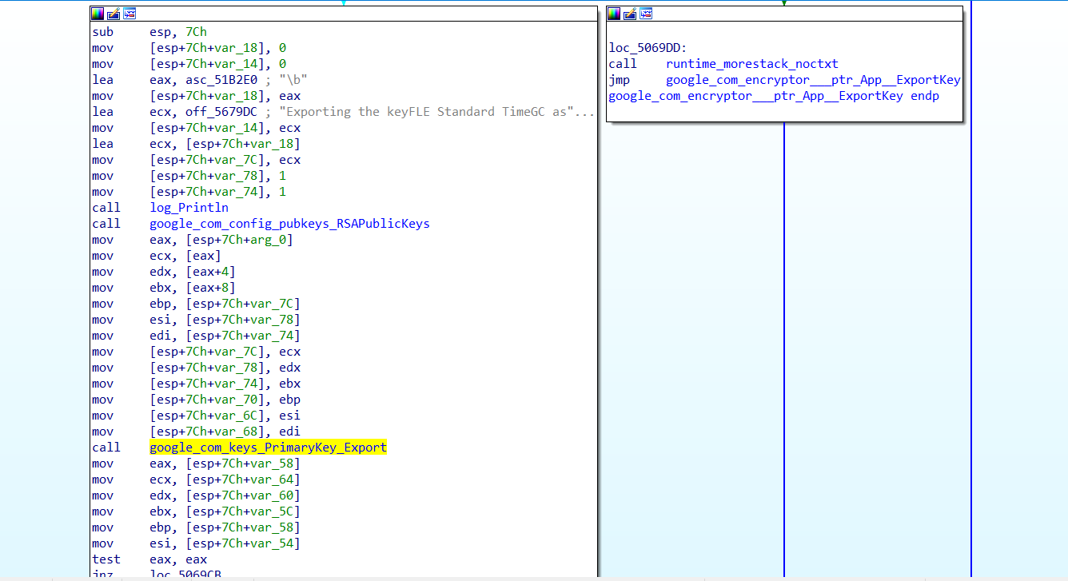Click the ExportKey endp line
Image resolution: width=1068 pixels, height=581 pixels.
point(774,96)
